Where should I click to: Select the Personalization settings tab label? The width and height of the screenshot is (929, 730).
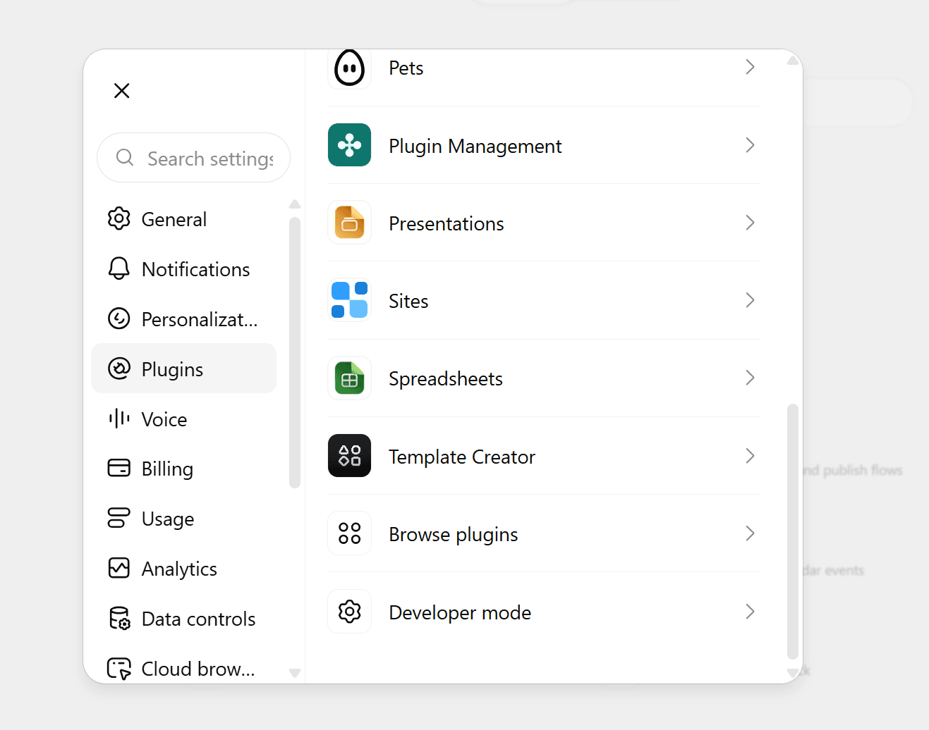[200, 319]
